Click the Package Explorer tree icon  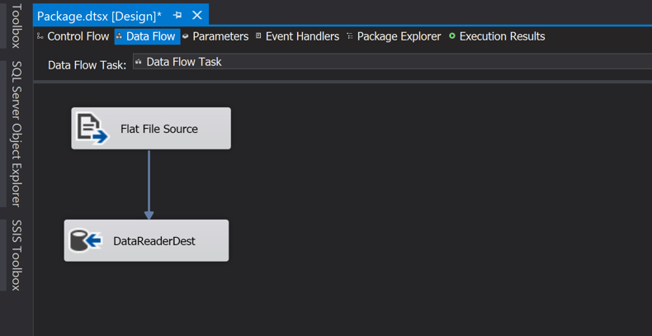click(x=350, y=36)
